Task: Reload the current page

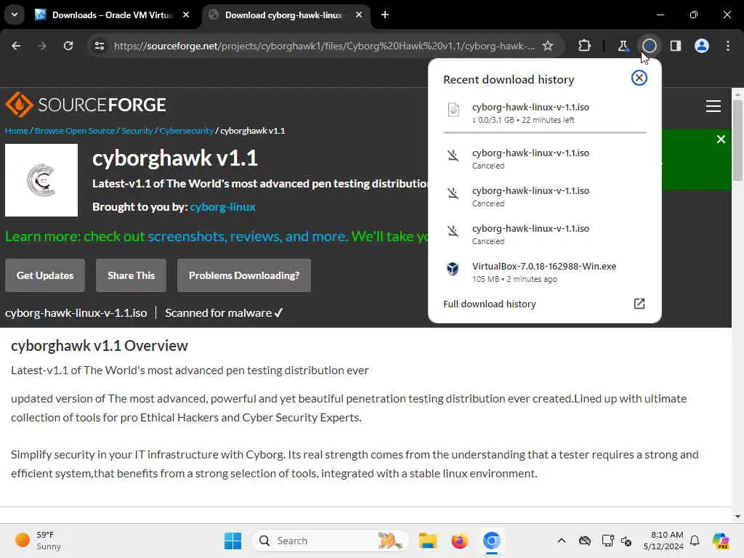Action: pyautogui.click(x=68, y=46)
